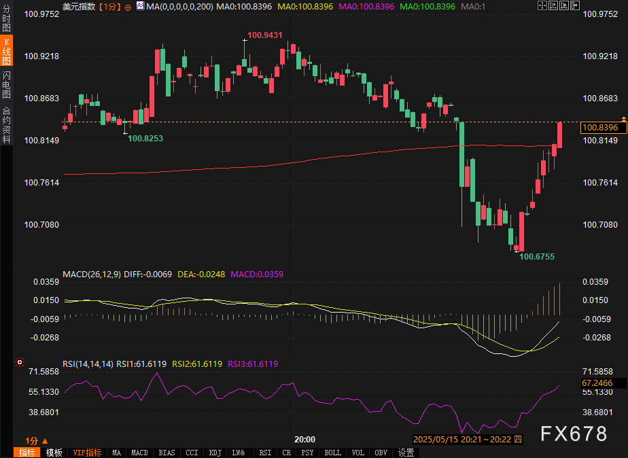The height and width of the screenshot is (458, 628).
Task: Click the MA indicator chart icon
Action: pos(139,6)
